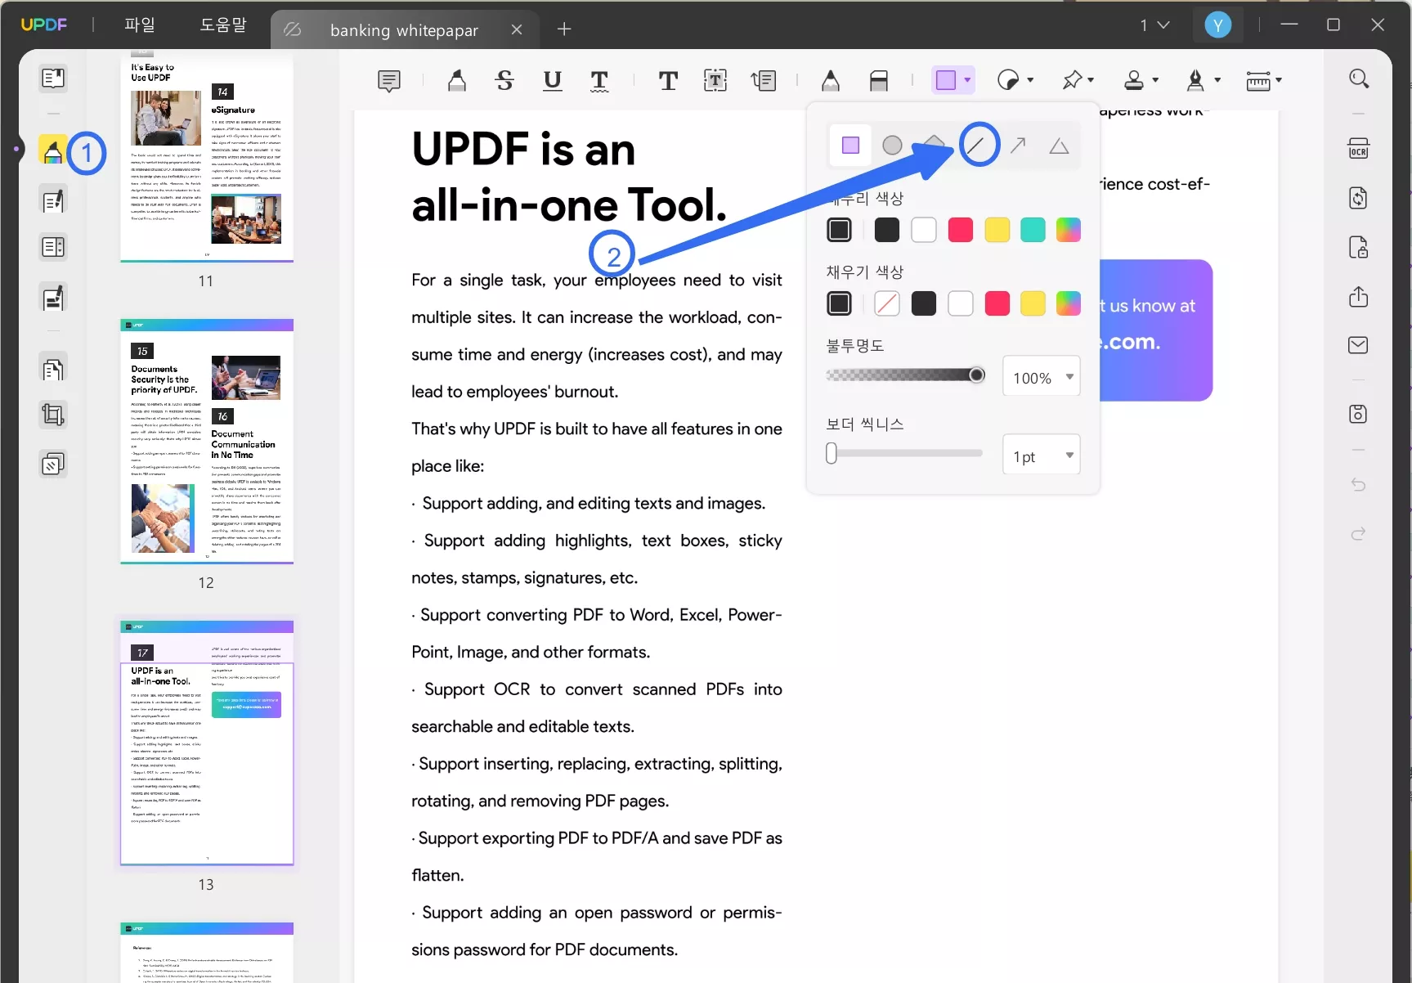This screenshot has width=1412, height=983.
Task: Expand the Stamp dropdown arrow
Action: (x=1155, y=80)
